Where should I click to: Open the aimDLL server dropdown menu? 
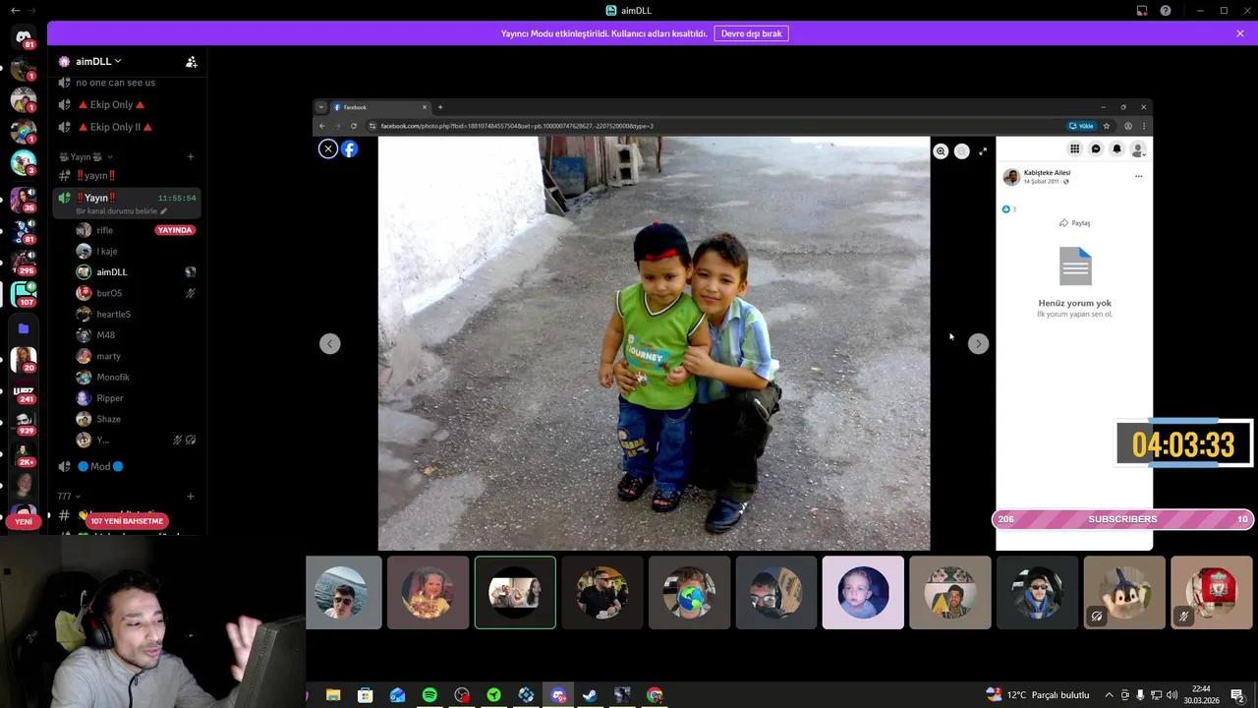click(x=98, y=61)
